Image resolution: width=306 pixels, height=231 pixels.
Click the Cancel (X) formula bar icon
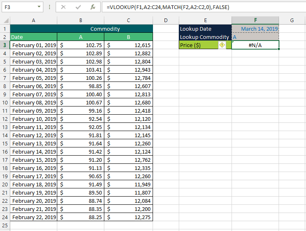click(x=63, y=7)
